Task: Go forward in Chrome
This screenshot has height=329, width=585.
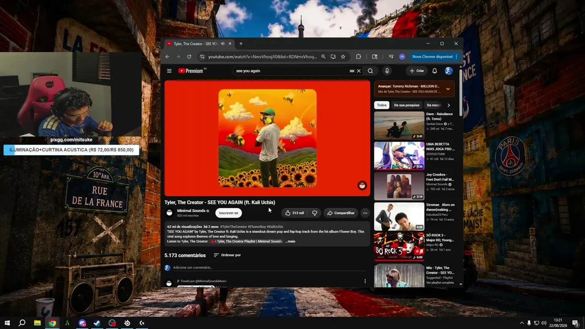Action: tap(178, 57)
